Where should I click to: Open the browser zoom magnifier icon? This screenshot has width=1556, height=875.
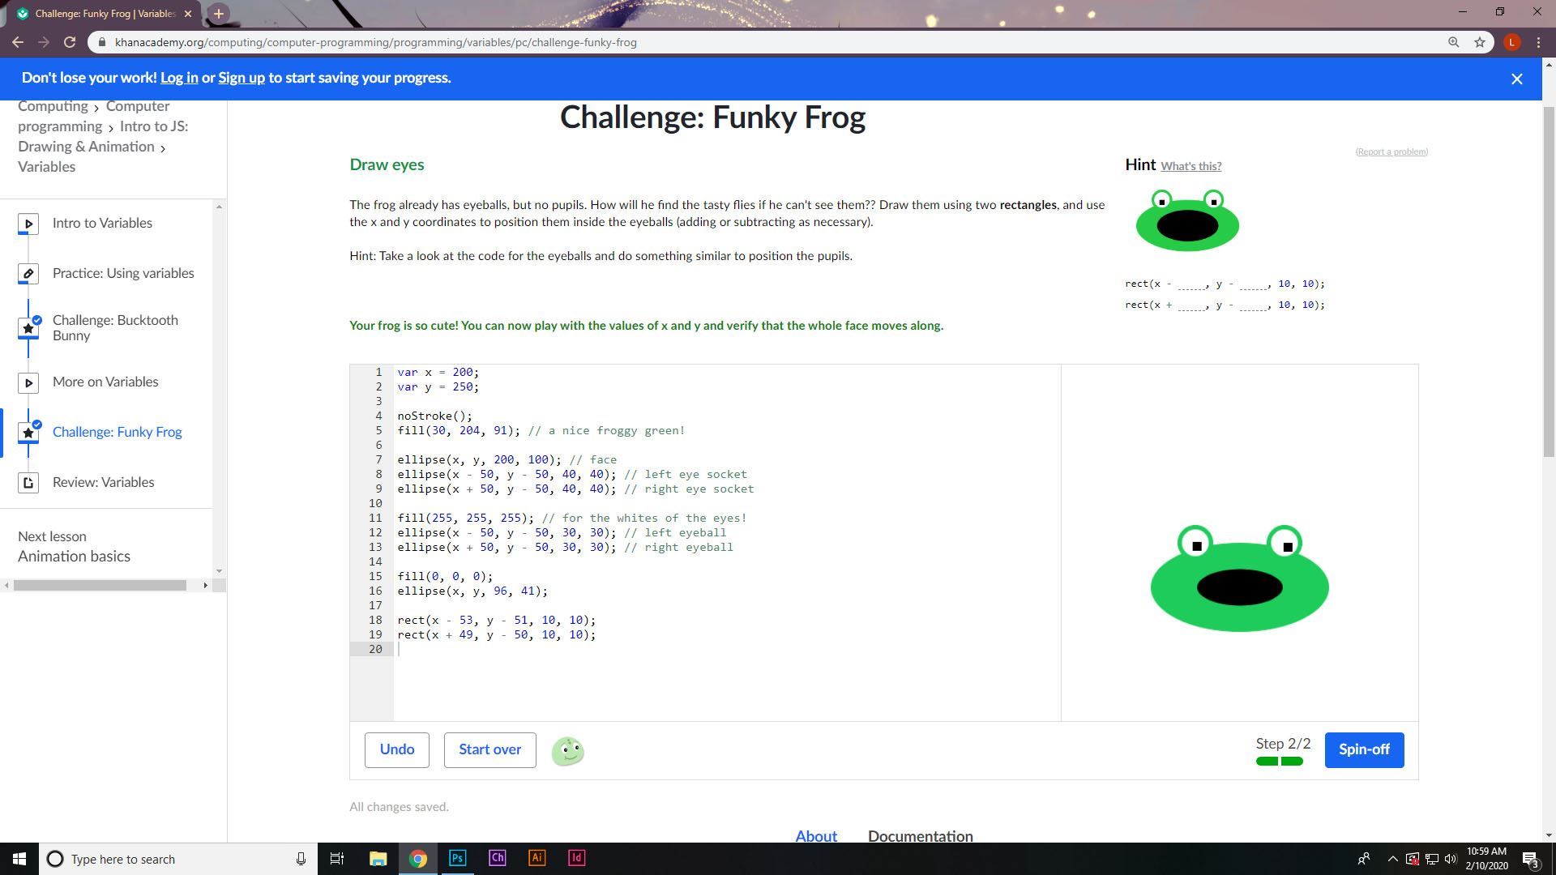coord(1453,42)
